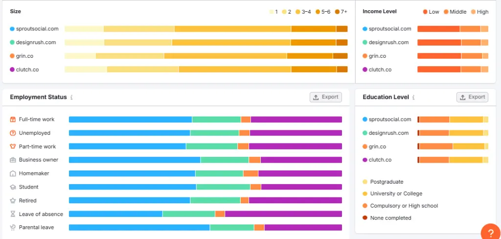Viewport: 501px width, 239px height.
Task: Click the Parental leave icon
Action: (13, 227)
